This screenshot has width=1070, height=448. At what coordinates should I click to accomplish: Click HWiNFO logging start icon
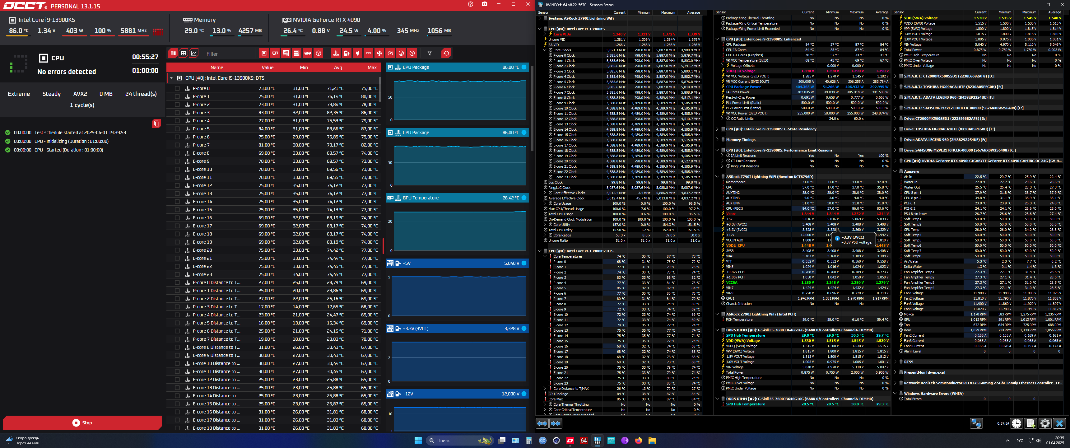coord(1030,423)
